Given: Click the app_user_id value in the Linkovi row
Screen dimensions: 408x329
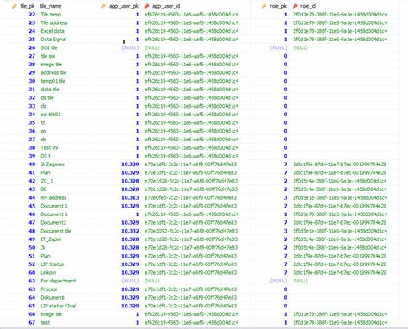Looking at the screenshot, I should [x=190, y=272].
